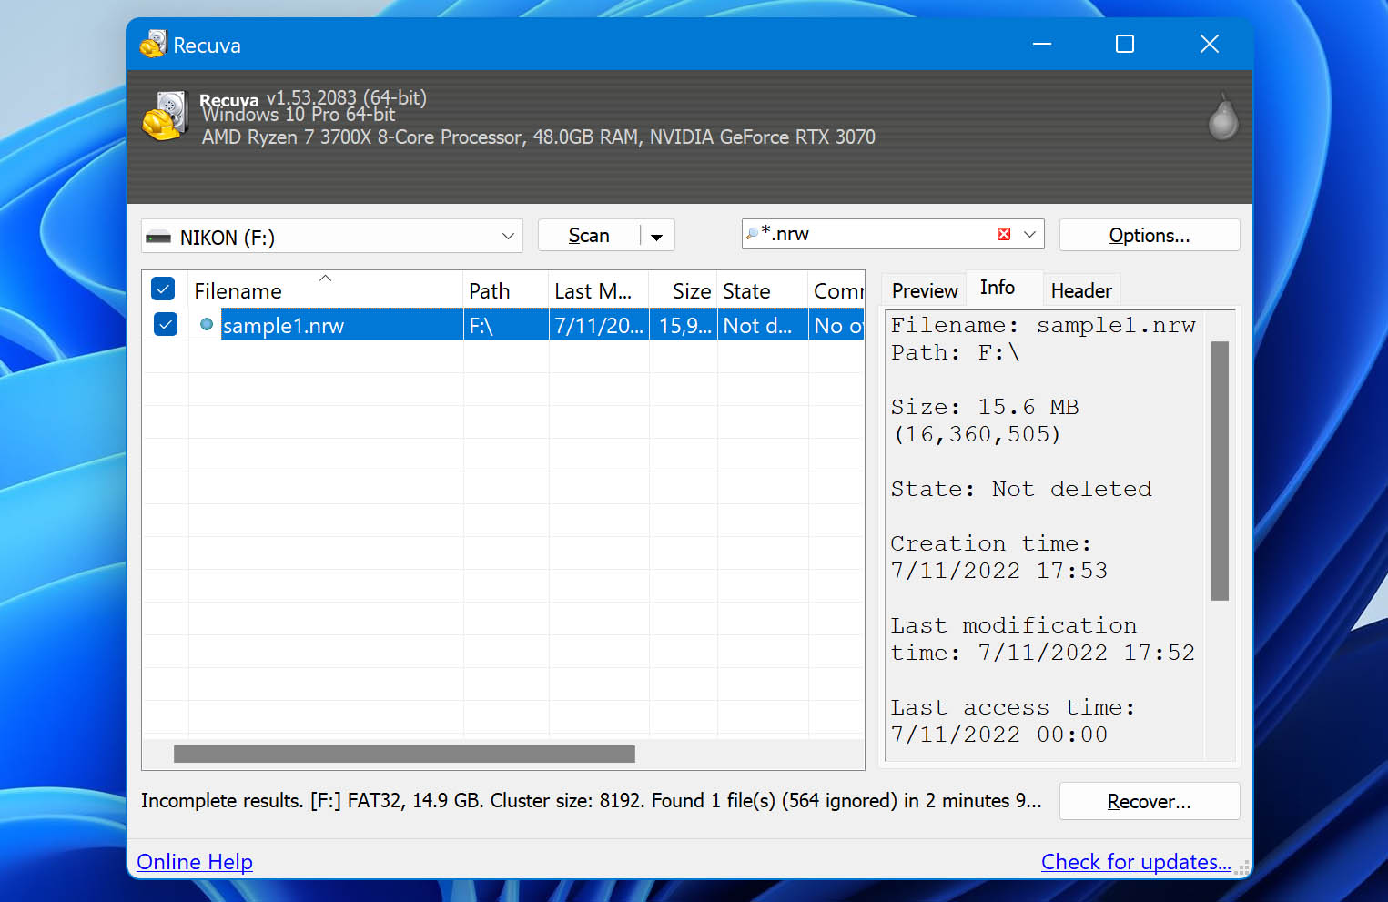Viewport: 1388px width, 902px height.
Task: Sort by the Filename column header
Action: [326, 290]
